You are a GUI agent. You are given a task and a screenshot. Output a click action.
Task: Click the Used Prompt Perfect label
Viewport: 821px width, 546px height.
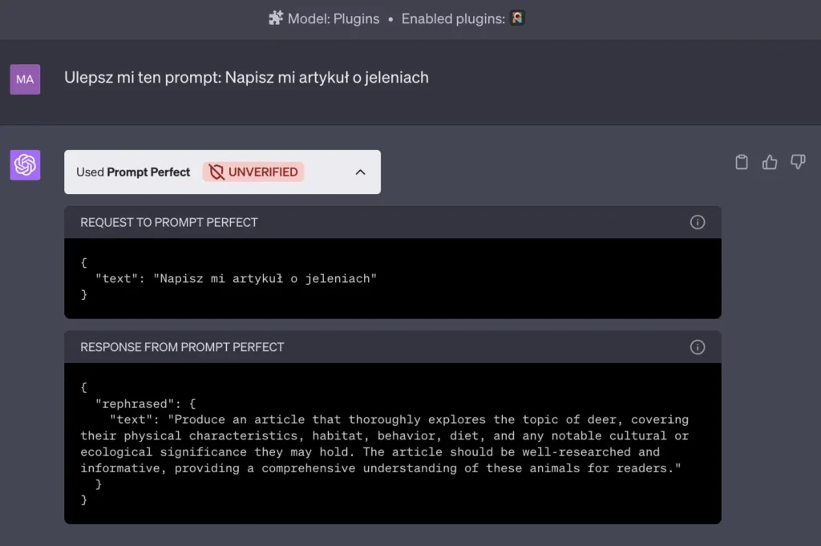[x=133, y=172]
